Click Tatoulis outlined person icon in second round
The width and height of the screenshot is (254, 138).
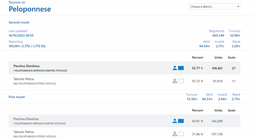(175, 81)
